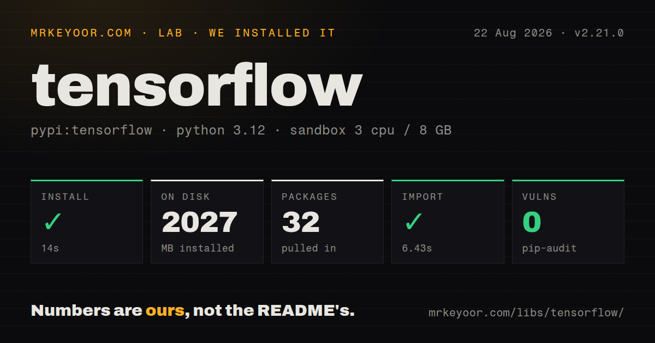655x343 pixels.
Task: Click the IMPORT card label
Action: point(423,197)
